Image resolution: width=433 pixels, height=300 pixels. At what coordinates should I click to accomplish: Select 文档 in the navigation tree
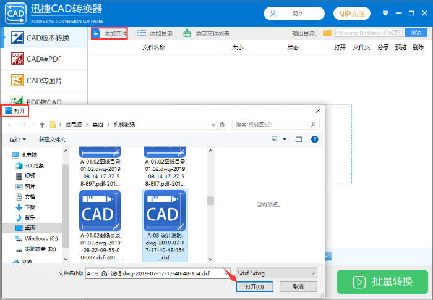pyautogui.click(x=25, y=197)
